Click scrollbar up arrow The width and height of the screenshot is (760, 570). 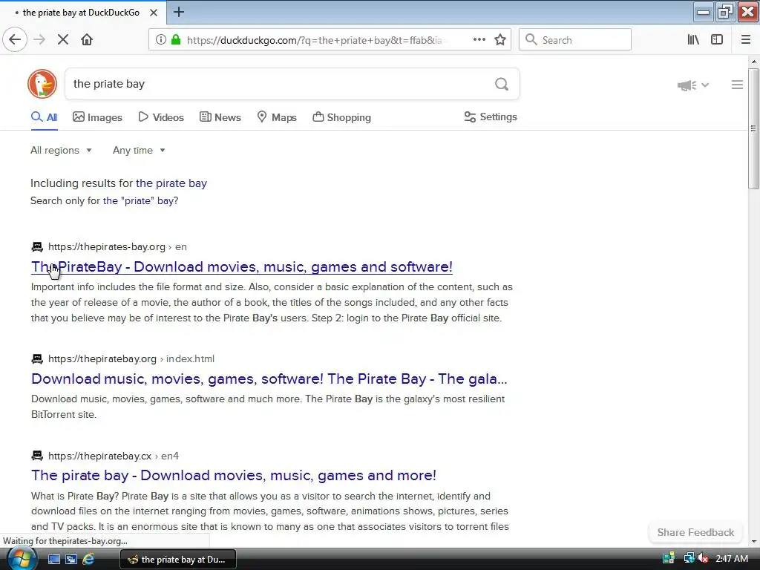[x=753, y=62]
